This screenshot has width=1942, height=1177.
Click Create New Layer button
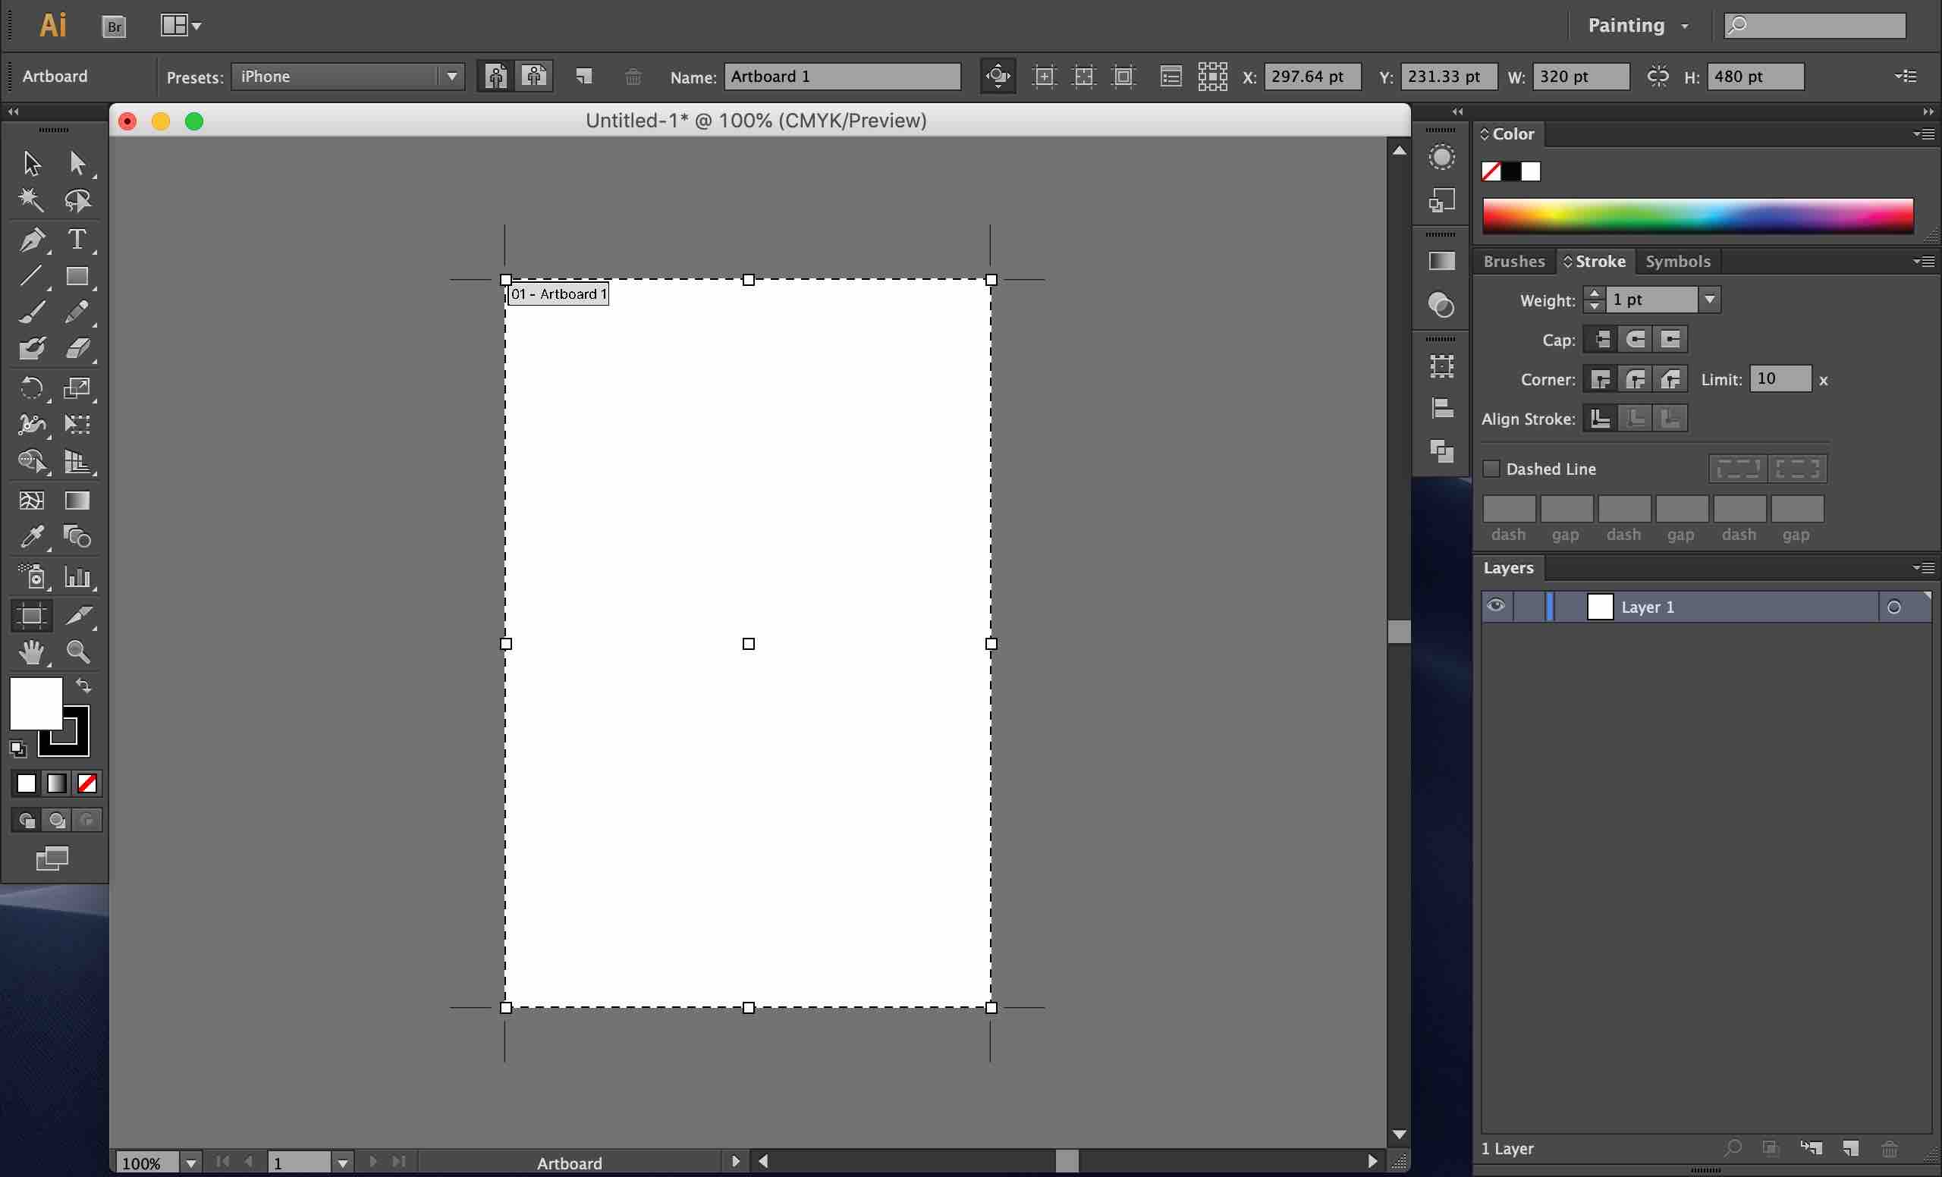pyautogui.click(x=1850, y=1149)
